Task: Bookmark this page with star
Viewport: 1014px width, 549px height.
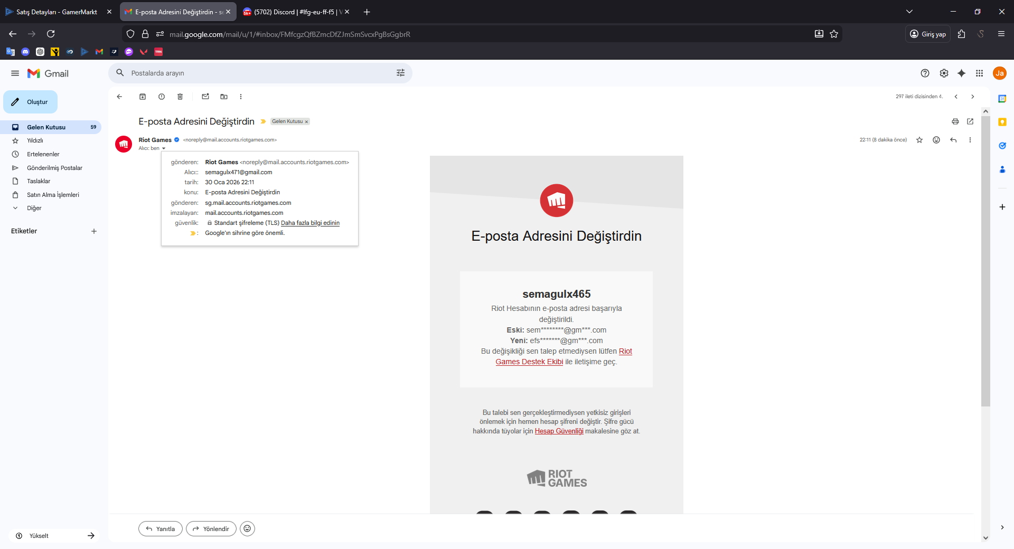Action: (834, 34)
